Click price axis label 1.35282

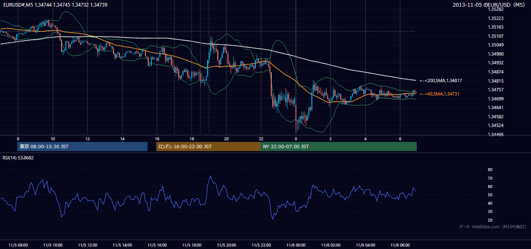[x=496, y=10]
